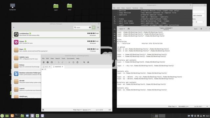This screenshot has height=118, width=210.
Task: Open File menu in front text editor
Action: click(43, 58)
